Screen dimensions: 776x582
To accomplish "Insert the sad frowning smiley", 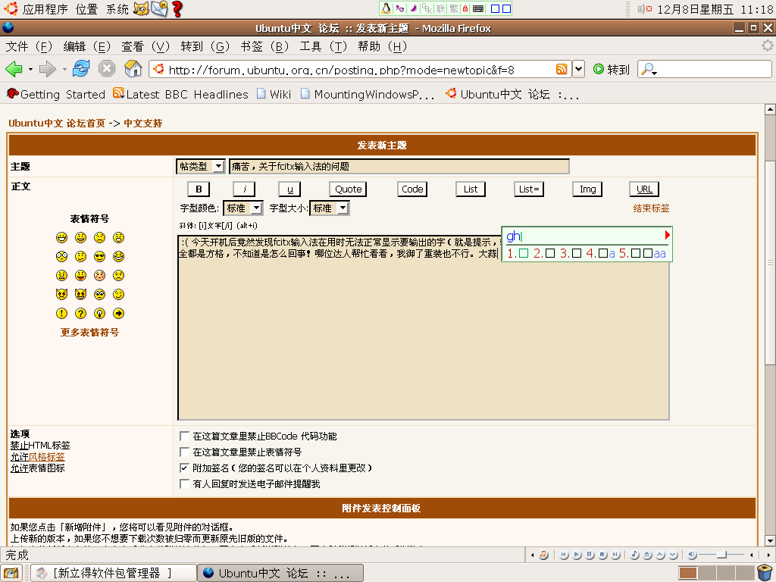I will pyautogui.click(x=99, y=237).
